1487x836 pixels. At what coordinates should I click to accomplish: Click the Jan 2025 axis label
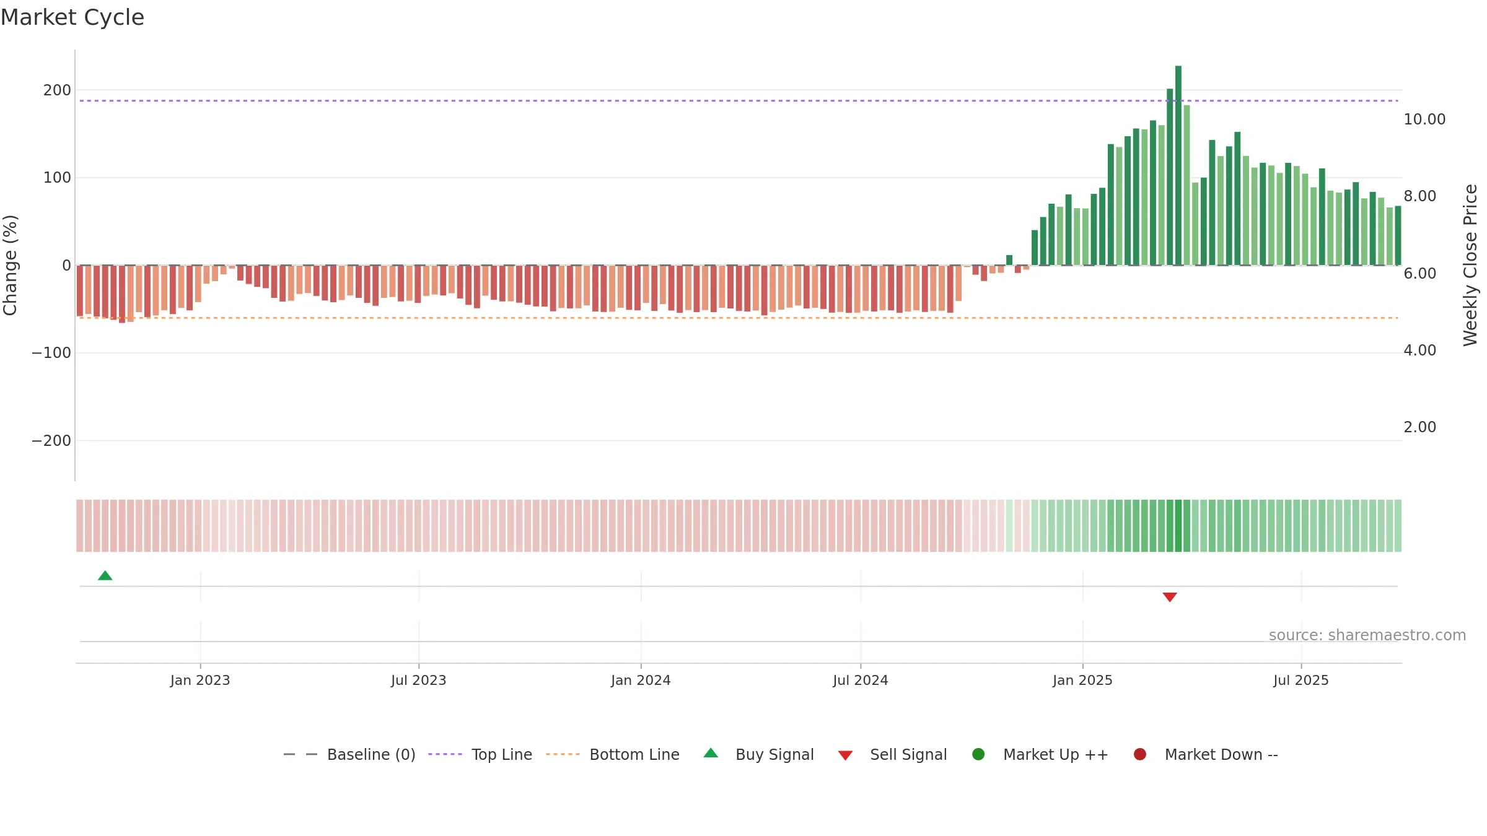(1082, 681)
